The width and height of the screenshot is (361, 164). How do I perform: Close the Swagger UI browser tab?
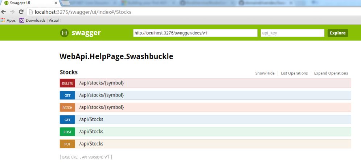point(56,3)
